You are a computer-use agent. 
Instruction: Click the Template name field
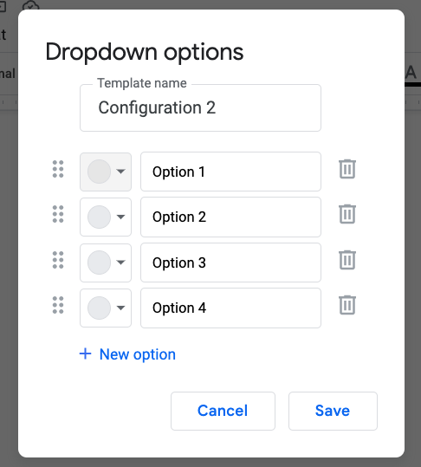tap(200, 107)
